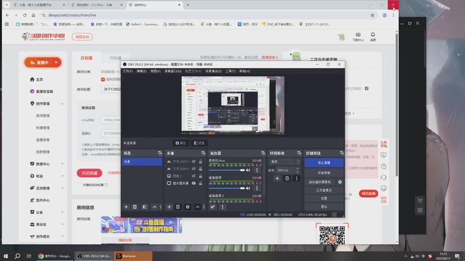465x261 pixels.
Task: Remove selected source with trash icon
Action: 178,207
